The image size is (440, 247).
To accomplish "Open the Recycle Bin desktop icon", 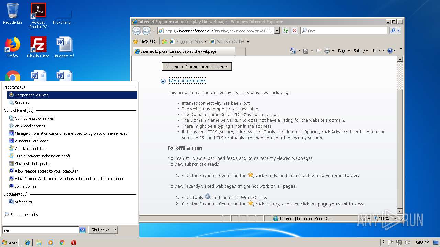I will pyautogui.click(x=12, y=14).
